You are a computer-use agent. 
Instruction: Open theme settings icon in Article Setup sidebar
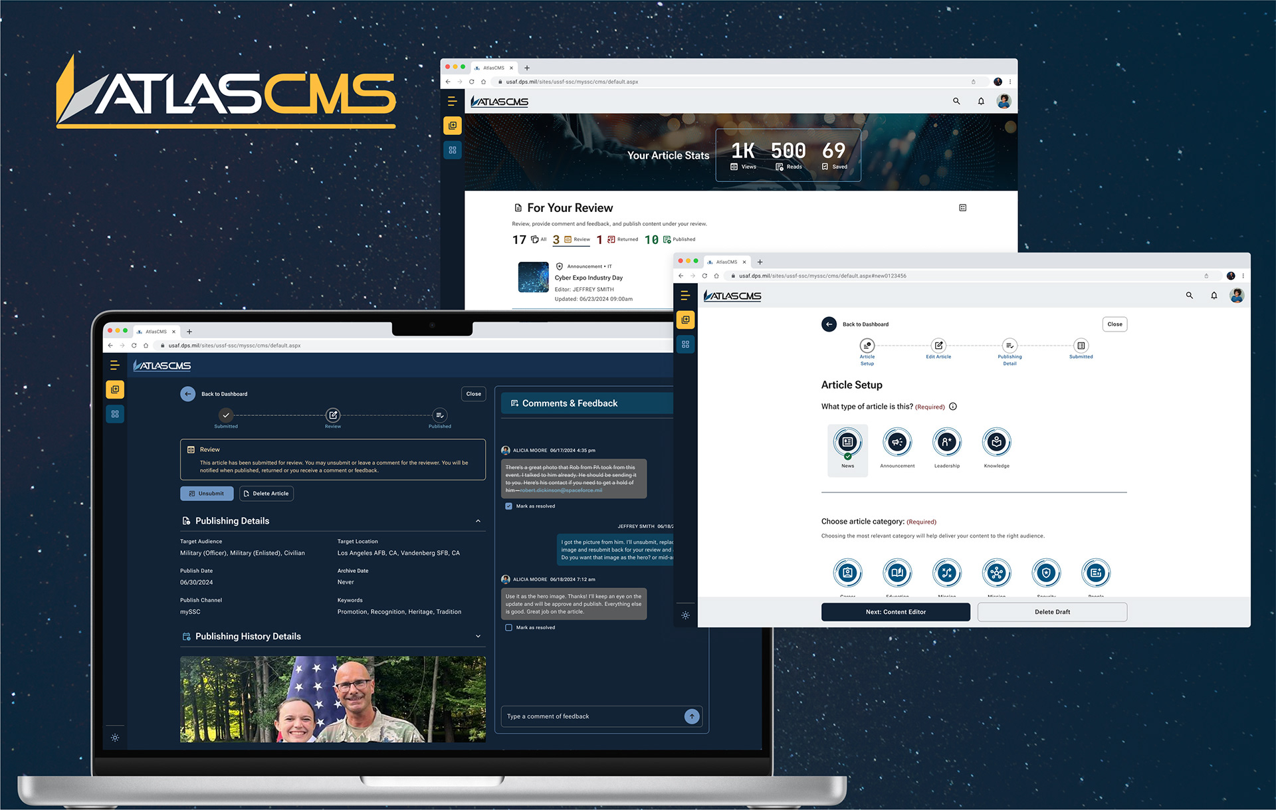pos(685,615)
